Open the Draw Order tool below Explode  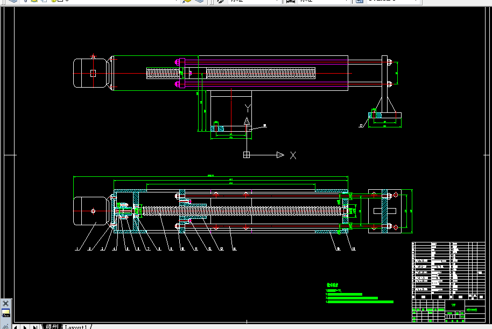pos(5,313)
